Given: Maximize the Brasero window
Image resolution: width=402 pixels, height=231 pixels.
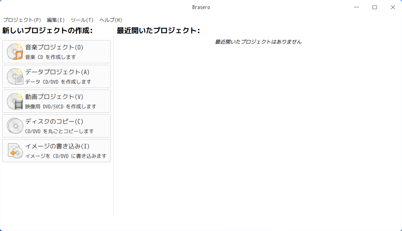Looking at the screenshot, I should click(375, 7).
